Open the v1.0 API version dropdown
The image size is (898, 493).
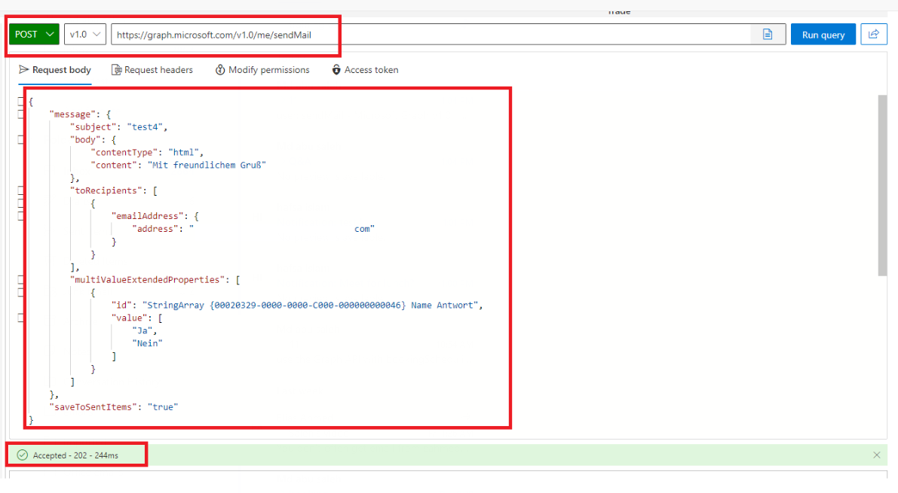point(84,34)
